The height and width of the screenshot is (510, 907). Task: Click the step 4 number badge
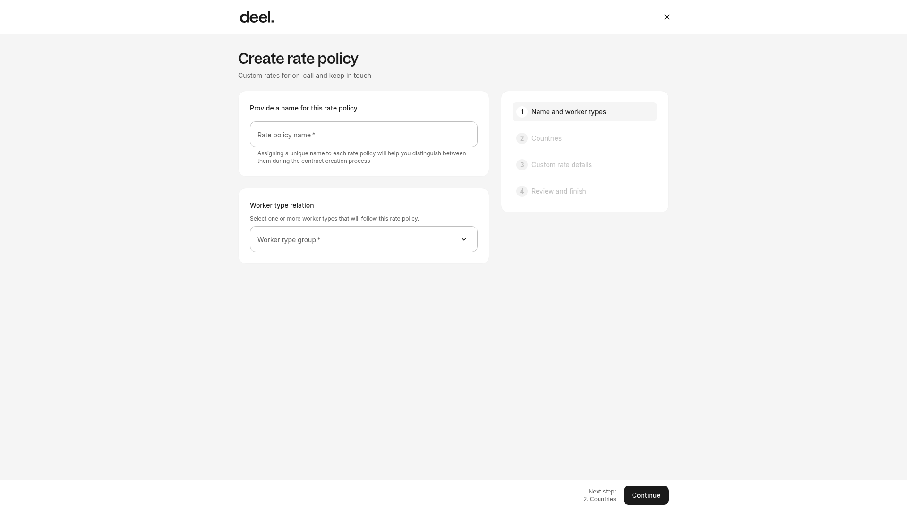pos(522,191)
